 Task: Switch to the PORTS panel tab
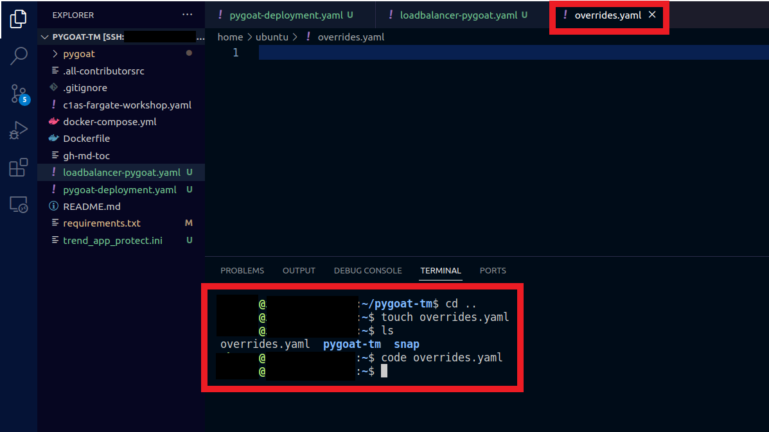click(x=492, y=270)
